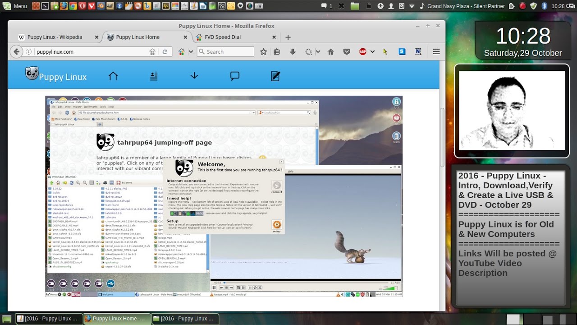This screenshot has height=325, width=577.
Task: Open the news document icon on Puppy site
Action: tap(154, 76)
